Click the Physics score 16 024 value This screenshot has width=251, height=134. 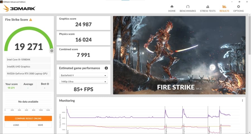pos(83,40)
